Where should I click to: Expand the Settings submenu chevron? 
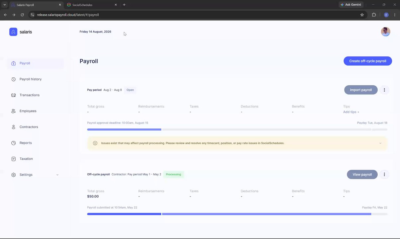click(x=57, y=175)
